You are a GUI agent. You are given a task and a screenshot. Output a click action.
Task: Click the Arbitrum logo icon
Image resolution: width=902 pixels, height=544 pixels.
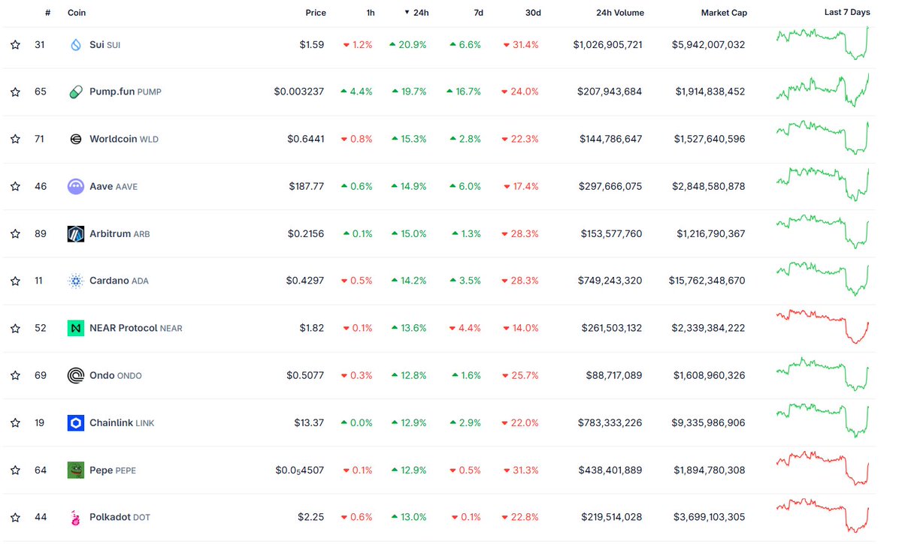coord(75,234)
